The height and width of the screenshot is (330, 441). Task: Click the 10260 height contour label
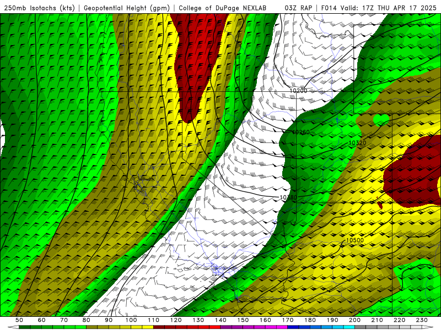point(300,132)
